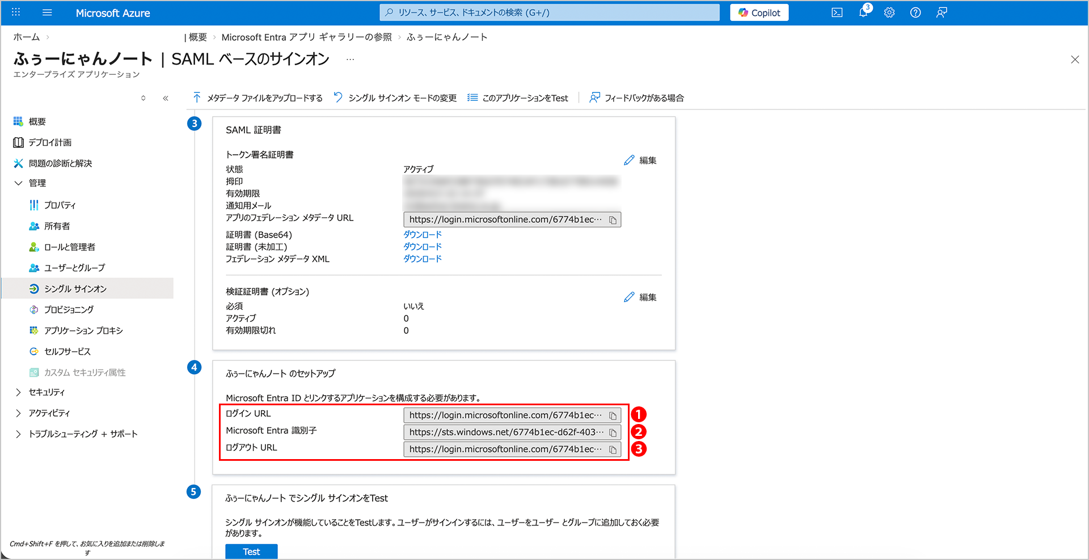This screenshot has height=560, width=1089.
Task: Select ユーザーとグループ in the sidebar
Action: 74,268
